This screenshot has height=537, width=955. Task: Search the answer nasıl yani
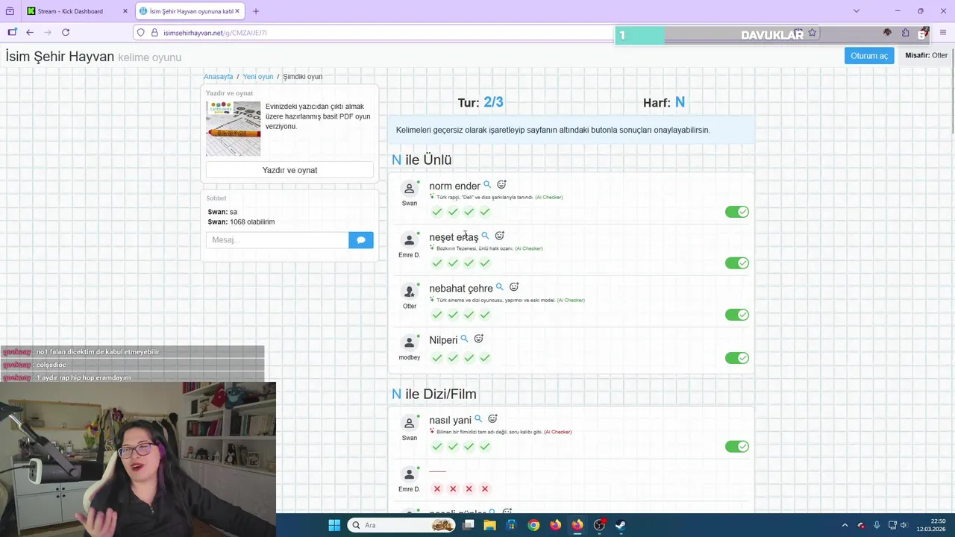click(478, 419)
